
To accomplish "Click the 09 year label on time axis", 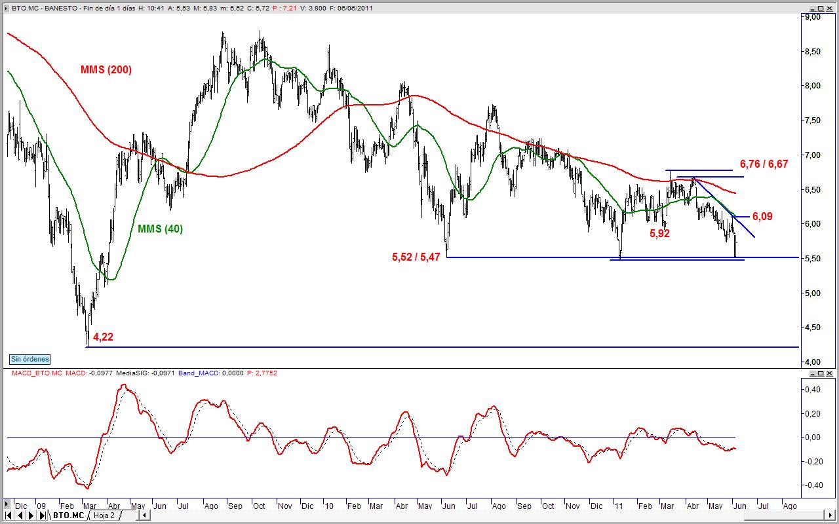I will [41, 506].
